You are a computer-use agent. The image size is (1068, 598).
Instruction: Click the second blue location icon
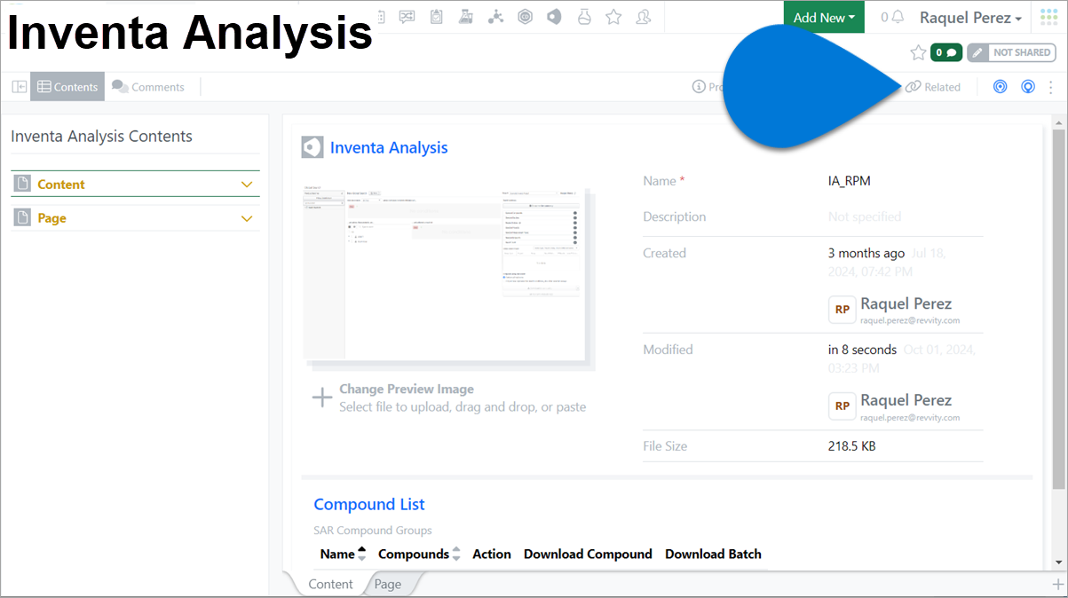[x=1028, y=87]
